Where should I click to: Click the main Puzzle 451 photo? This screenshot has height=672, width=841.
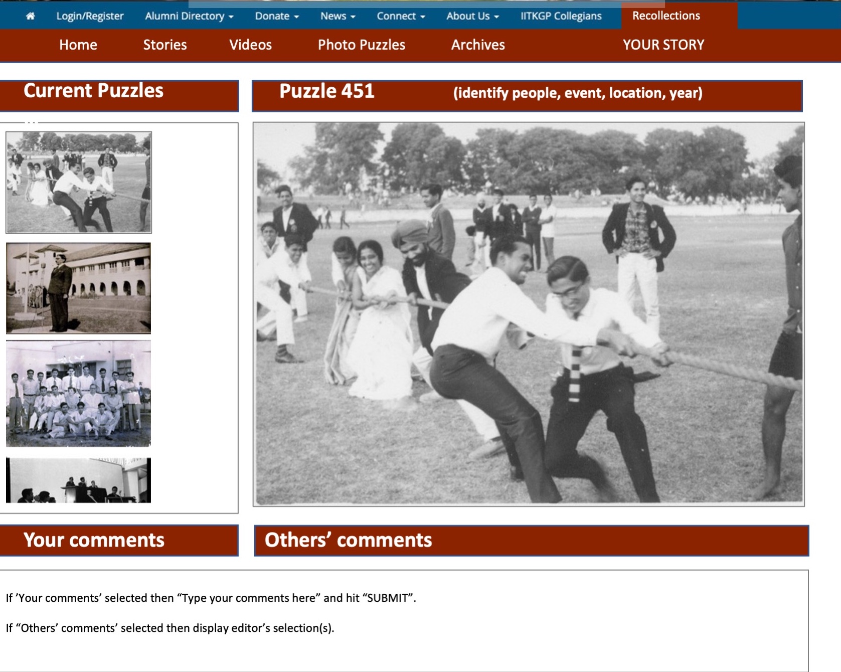[x=529, y=314]
